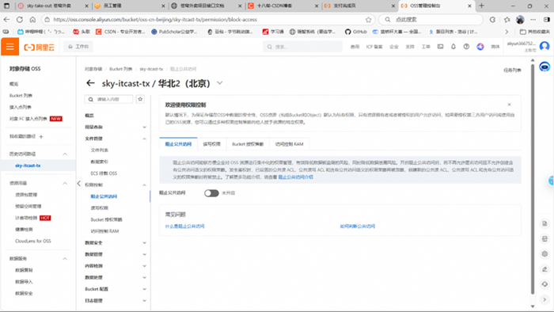Open the CSDN bookmark in favorites bar
554x312 pixels.
click(x=120, y=32)
